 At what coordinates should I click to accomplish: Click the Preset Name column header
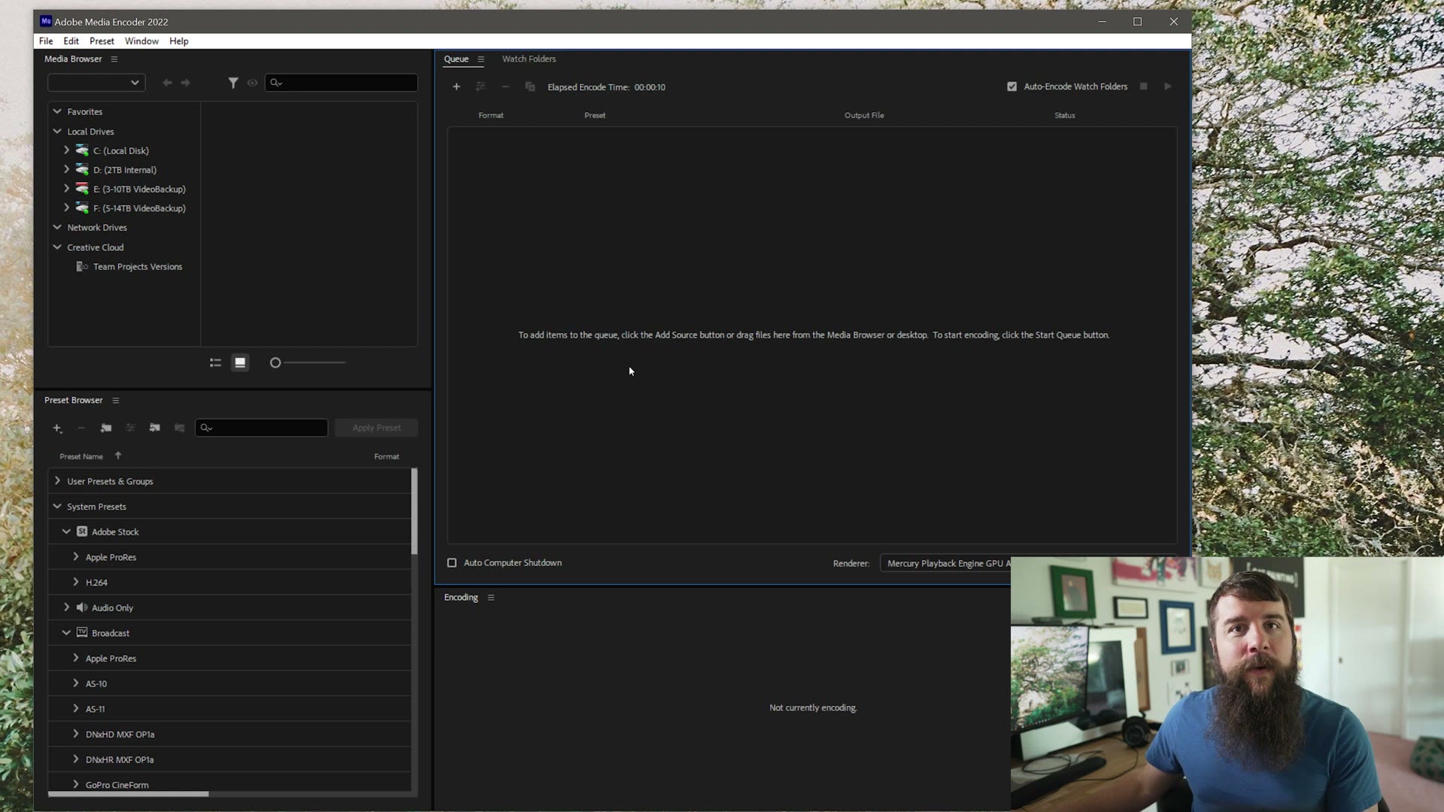click(81, 456)
